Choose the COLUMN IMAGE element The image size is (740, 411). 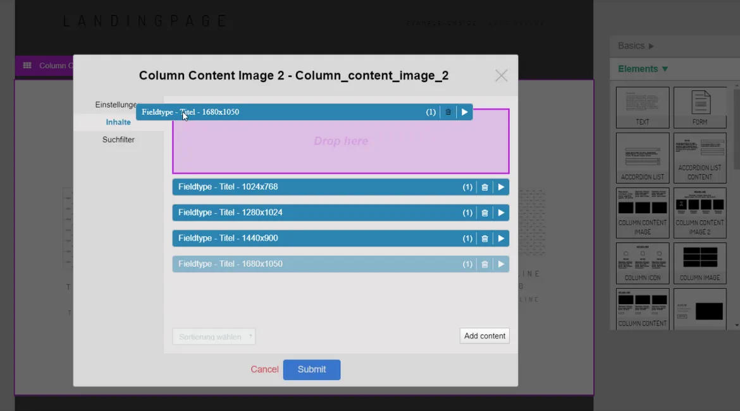(x=700, y=263)
